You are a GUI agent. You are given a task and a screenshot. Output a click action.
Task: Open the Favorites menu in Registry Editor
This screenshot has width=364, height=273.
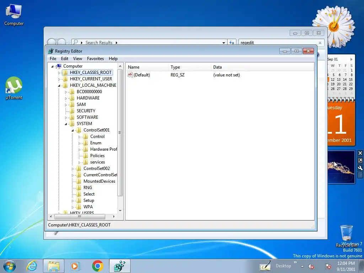coord(95,59)
